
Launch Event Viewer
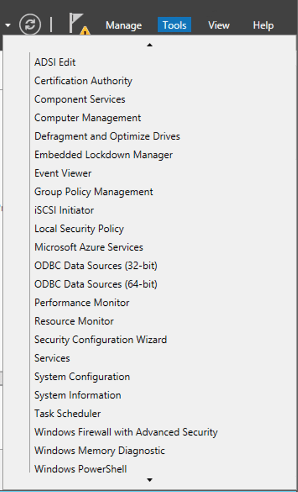[x=63, y=173]
